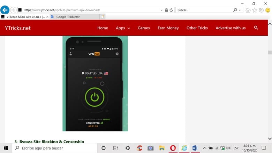The width and height of the screenshot is (272, 153).
Task: Open Cortana circle icon
Action: (x=103, y=148)
